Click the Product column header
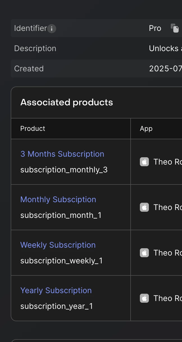The height and width of the screenshot is (342, 182). click(33, 129)
